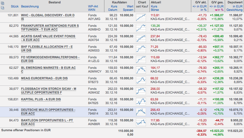This screenshot has height=138, width=244.
Task: Open BL Emerging Markets chart thumbnail
Action: click(141, 70)
